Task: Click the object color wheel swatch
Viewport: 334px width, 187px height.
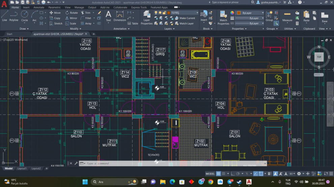Action: pyautogui.click(x=232, y=13)
